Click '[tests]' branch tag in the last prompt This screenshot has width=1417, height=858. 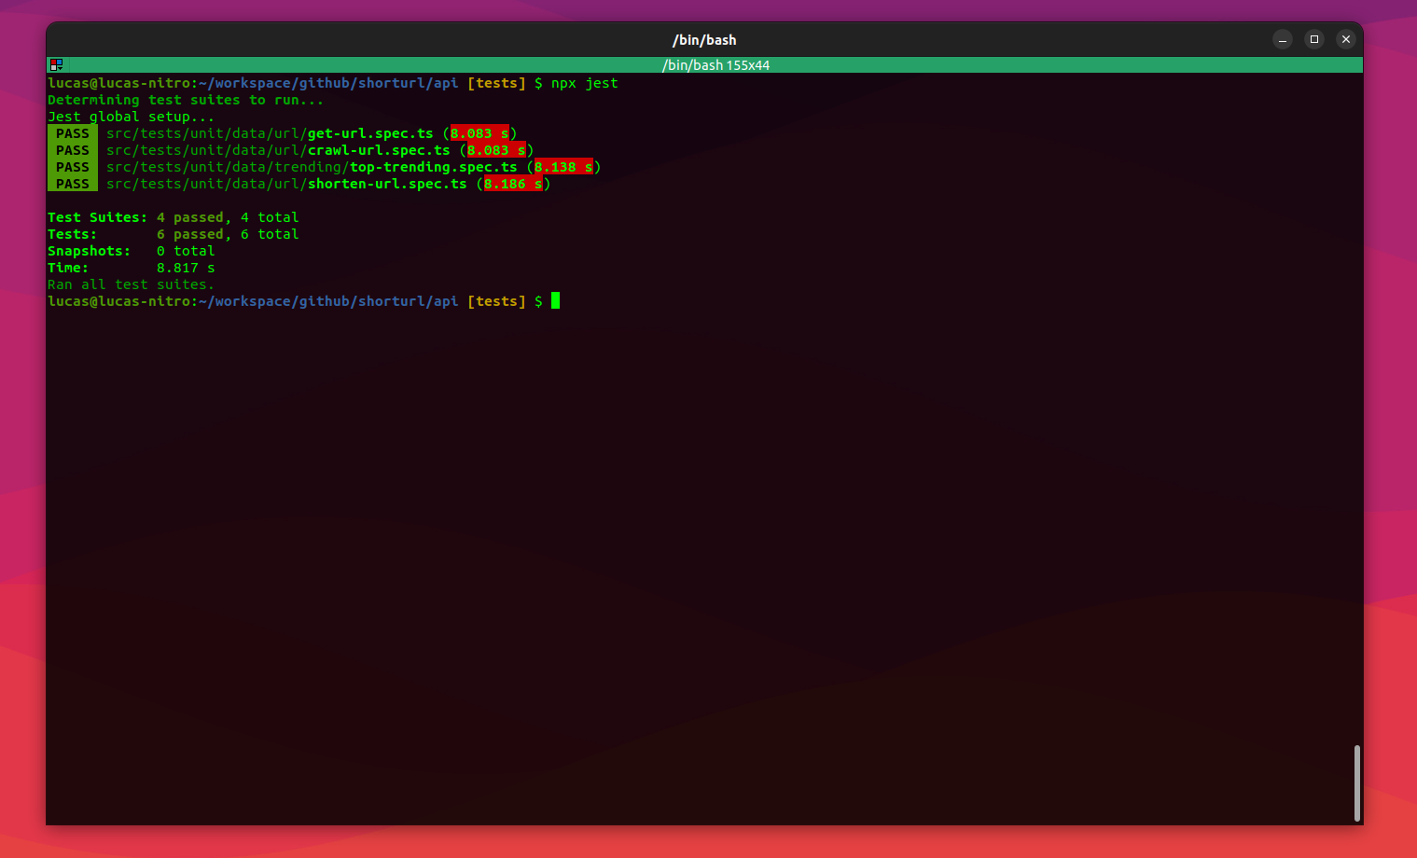coord(496,301)
